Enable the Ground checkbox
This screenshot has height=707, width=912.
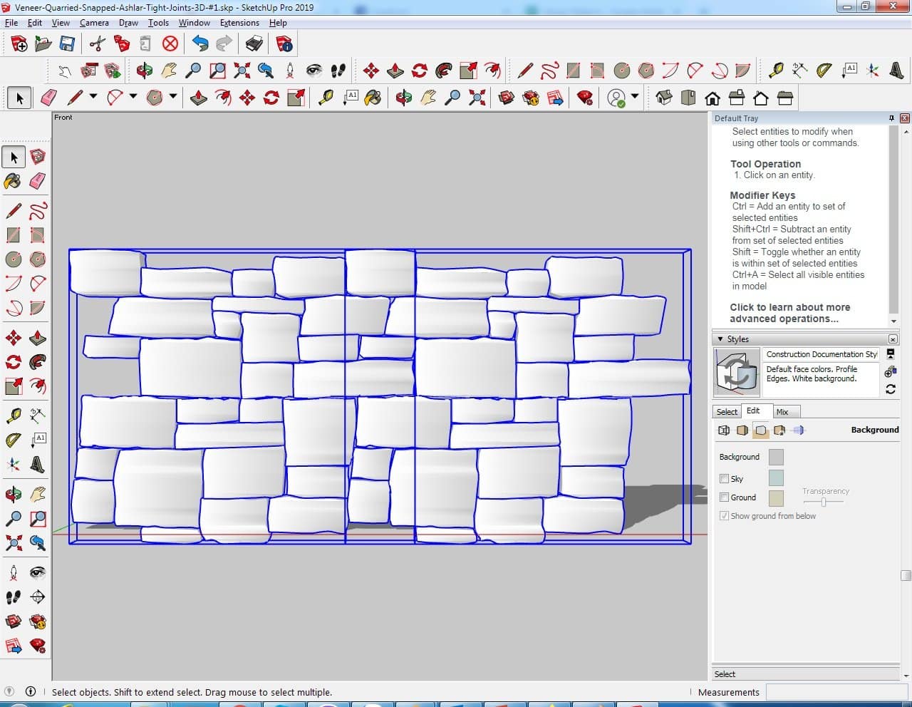[724, 497]
